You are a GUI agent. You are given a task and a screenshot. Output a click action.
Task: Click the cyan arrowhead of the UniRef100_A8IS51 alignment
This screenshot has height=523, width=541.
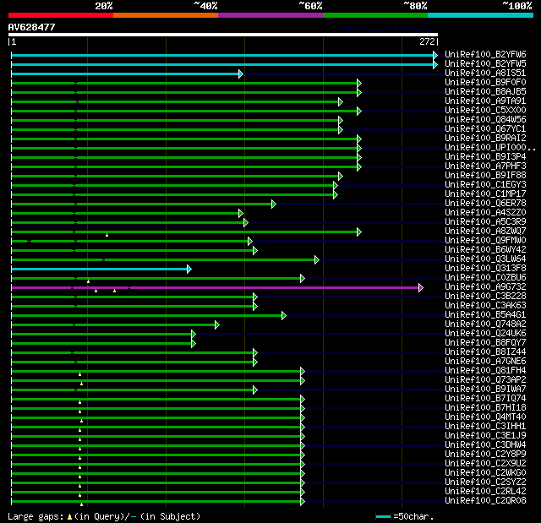pyautogui.click(x=240, y=74)
